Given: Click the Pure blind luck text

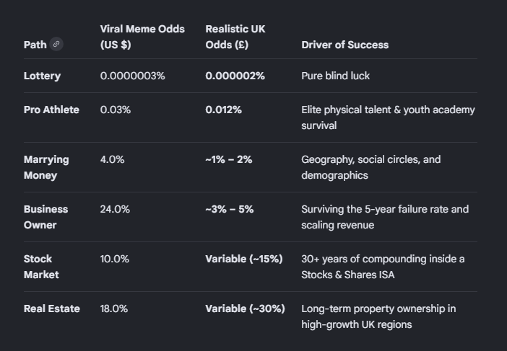Looking at the screenshot, I should pos(335,76).
